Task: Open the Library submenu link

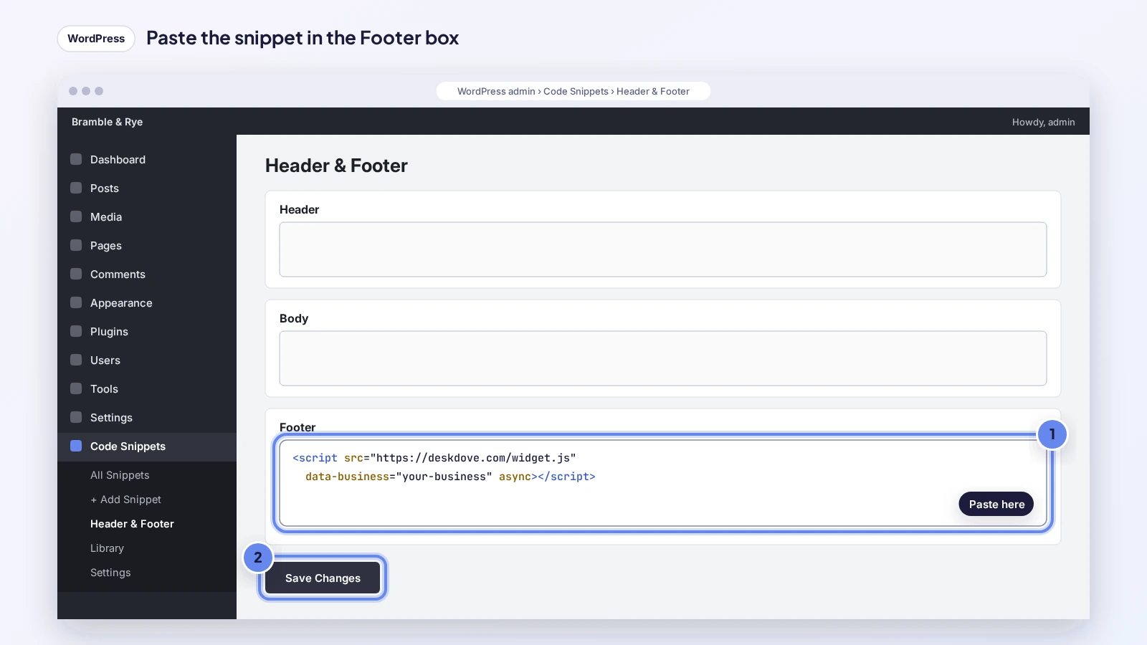Action: tap(107, 548)
